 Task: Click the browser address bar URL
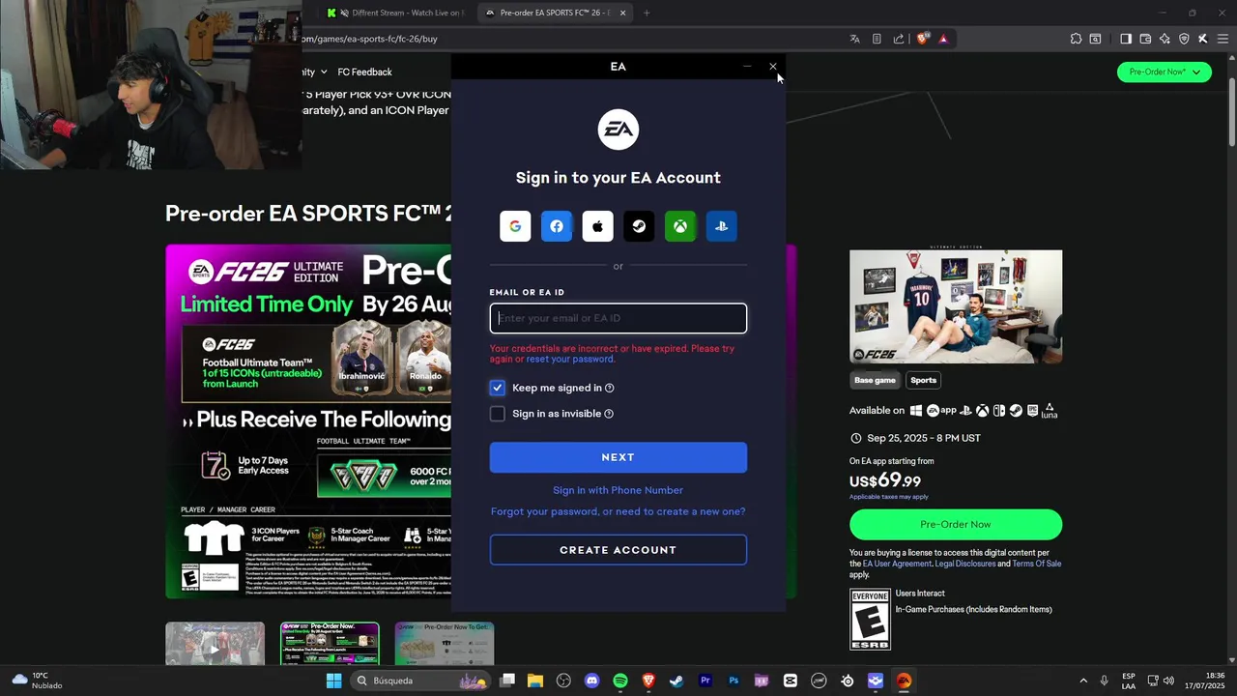pyautogui.click(x=371, y=39)
